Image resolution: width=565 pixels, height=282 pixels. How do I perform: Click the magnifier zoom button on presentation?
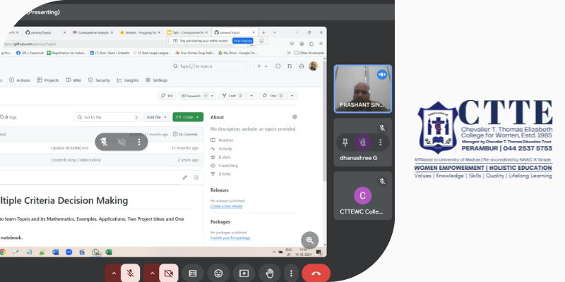click(310, 240)
